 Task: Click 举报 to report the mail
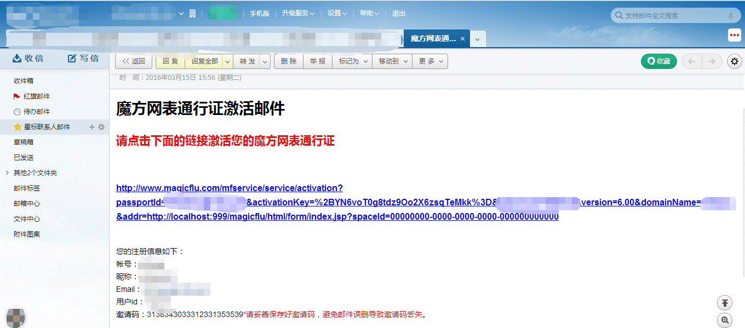[318, 61]
